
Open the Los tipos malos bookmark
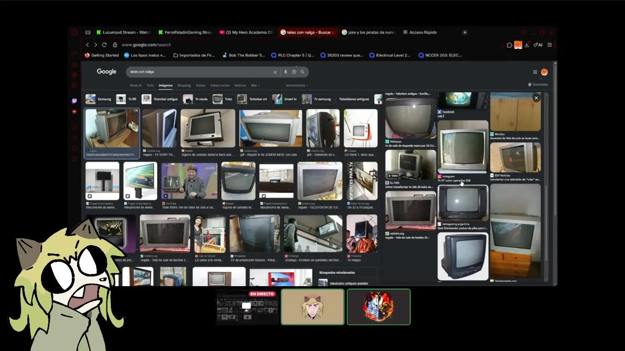tap(145, 55)
